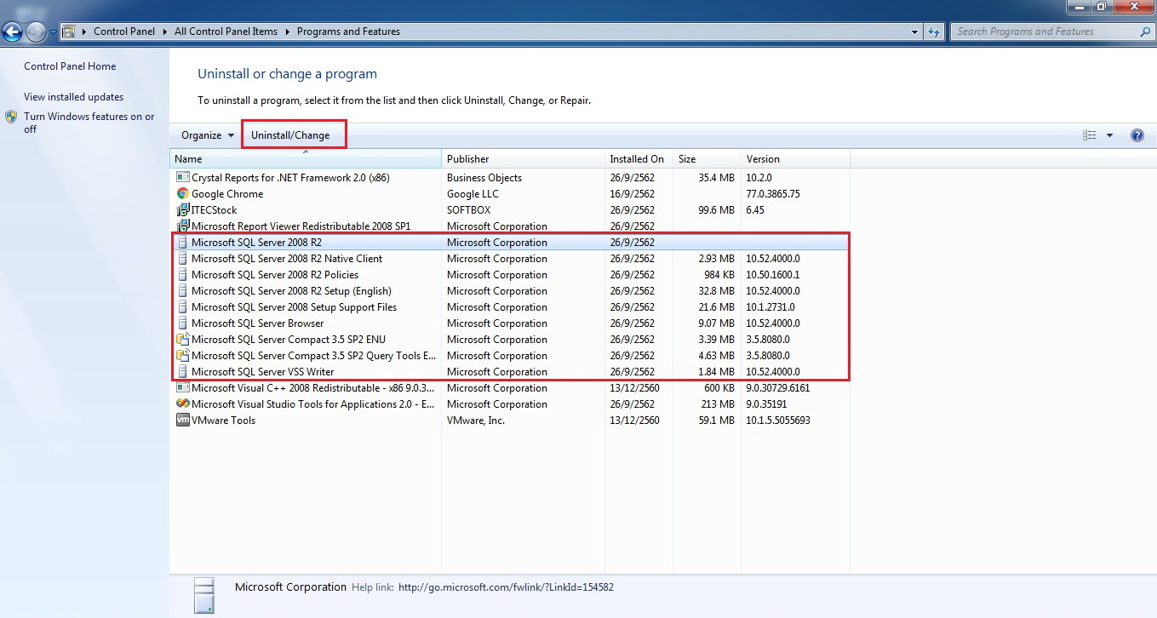Click the Refresh button beside the address bar

point(934,31)
